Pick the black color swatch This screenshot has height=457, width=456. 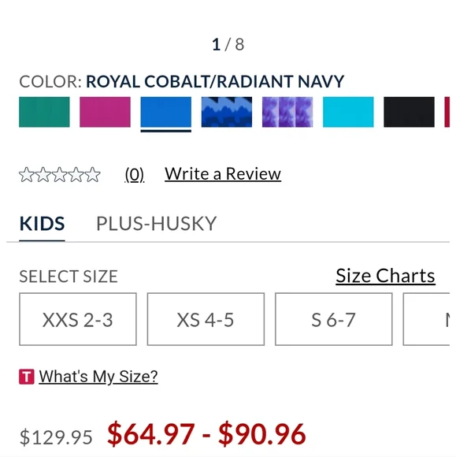point(409,112)
